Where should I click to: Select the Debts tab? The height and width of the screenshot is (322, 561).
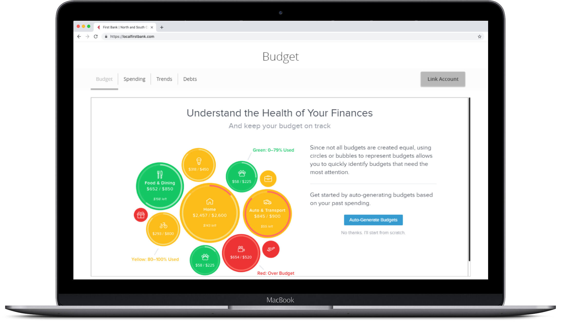(x=190, y=79)
